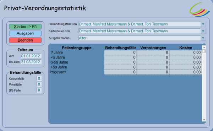Open the Karteizeilen von dropdown arrow

[203, 31]
